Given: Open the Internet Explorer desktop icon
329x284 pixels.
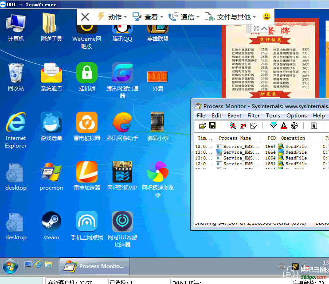Looking at the screenshot, I should coord(16,130).
